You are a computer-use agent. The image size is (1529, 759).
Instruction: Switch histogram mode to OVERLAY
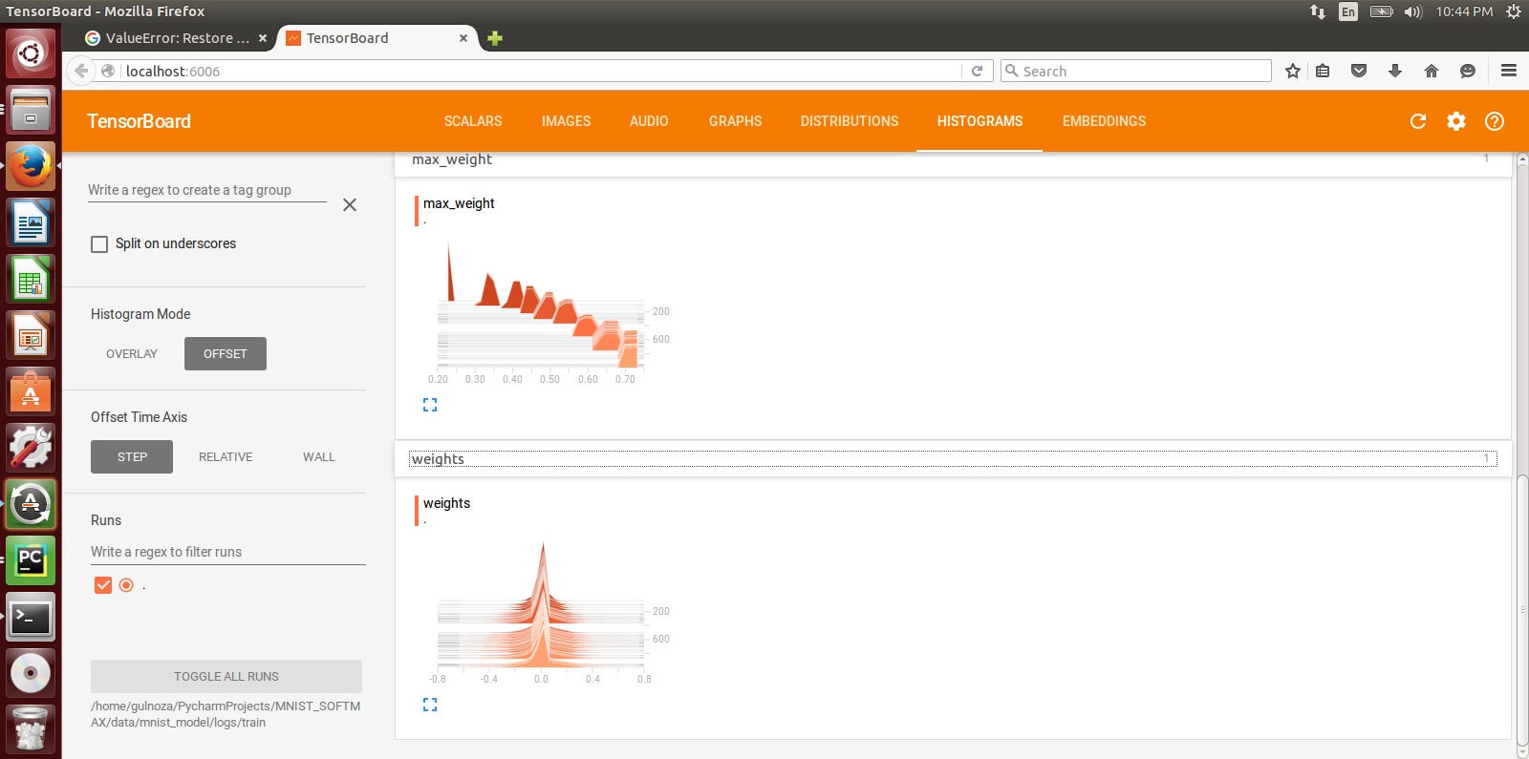(132, 354)
